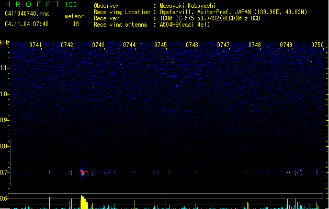Click the 0748 time marker
Viewport: 329px width, 209px height.
(255, 45)
